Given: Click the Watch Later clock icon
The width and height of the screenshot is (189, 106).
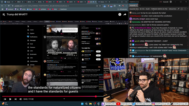Looking at the screenshot, I should 120,14.
